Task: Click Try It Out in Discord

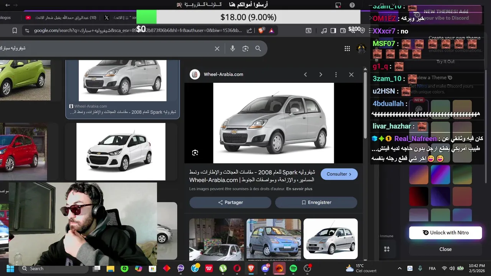Action: tap(445, 62)
